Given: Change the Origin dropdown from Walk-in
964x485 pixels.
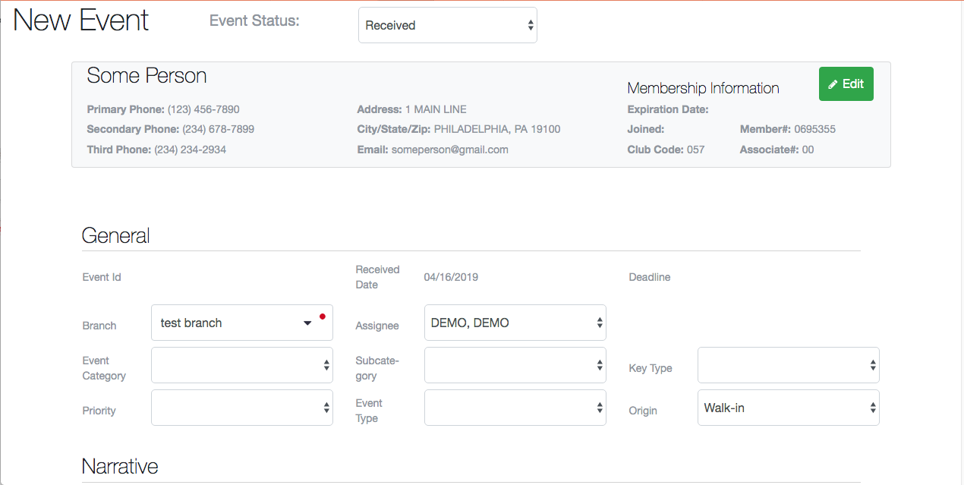Looking at the screenshot, I should click(788, 408).
